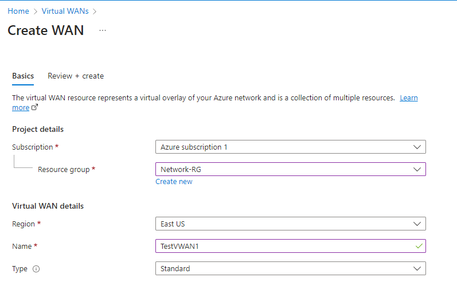
Task: Click the Virtual WAN details heading
Action: point(48,206)
